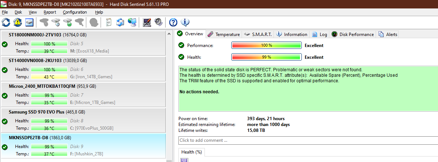Open the File menu
This screenshot has width=438, height=162.
pyautogui.click(x=5, y=12)
